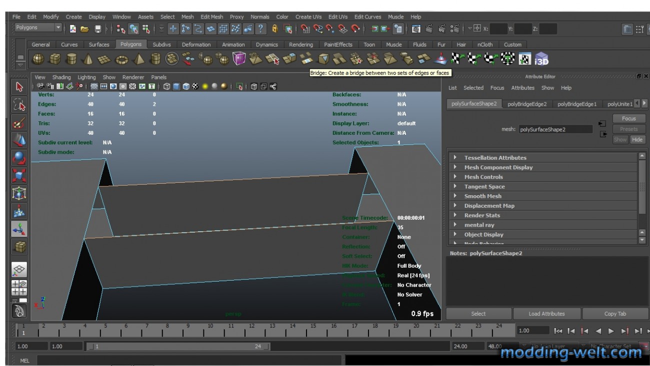Click the Focus button in Attribute Editor
This screenshot has height=366, width=650.
point(629,118)
